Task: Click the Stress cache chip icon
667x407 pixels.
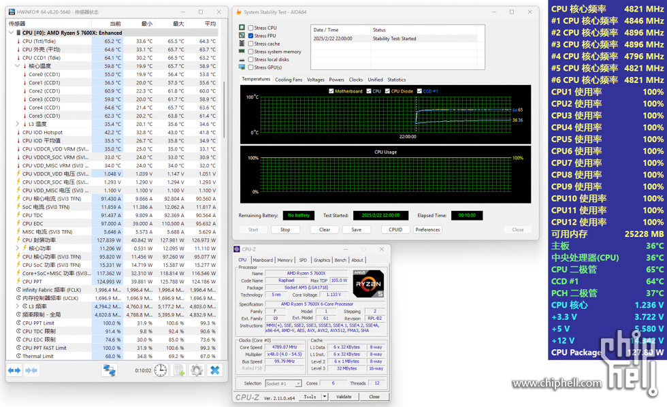Action: tap(242, 44)
